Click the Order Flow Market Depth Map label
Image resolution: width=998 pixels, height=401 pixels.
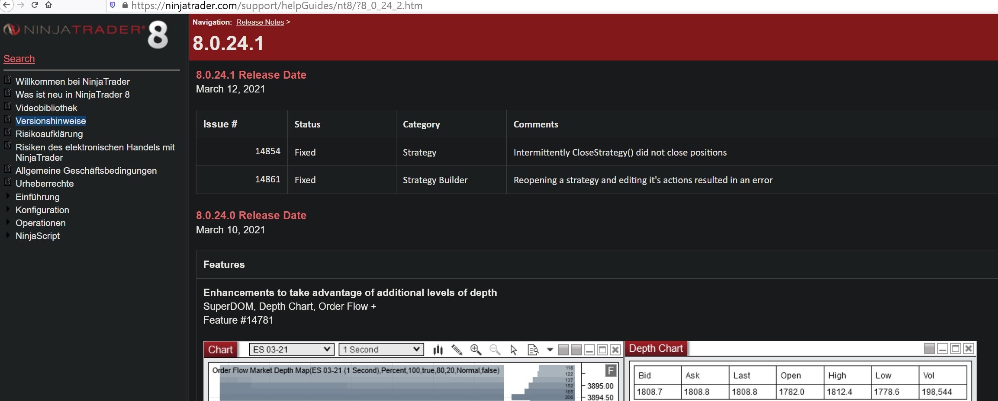coord(356,370)
